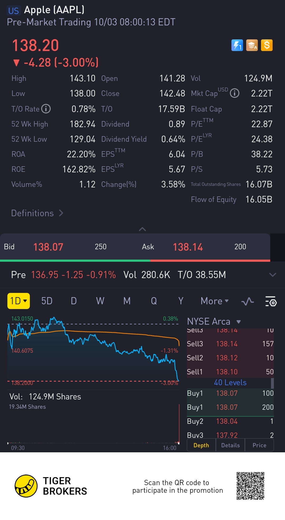Tap the Open value 141.28

coord(172,78)
